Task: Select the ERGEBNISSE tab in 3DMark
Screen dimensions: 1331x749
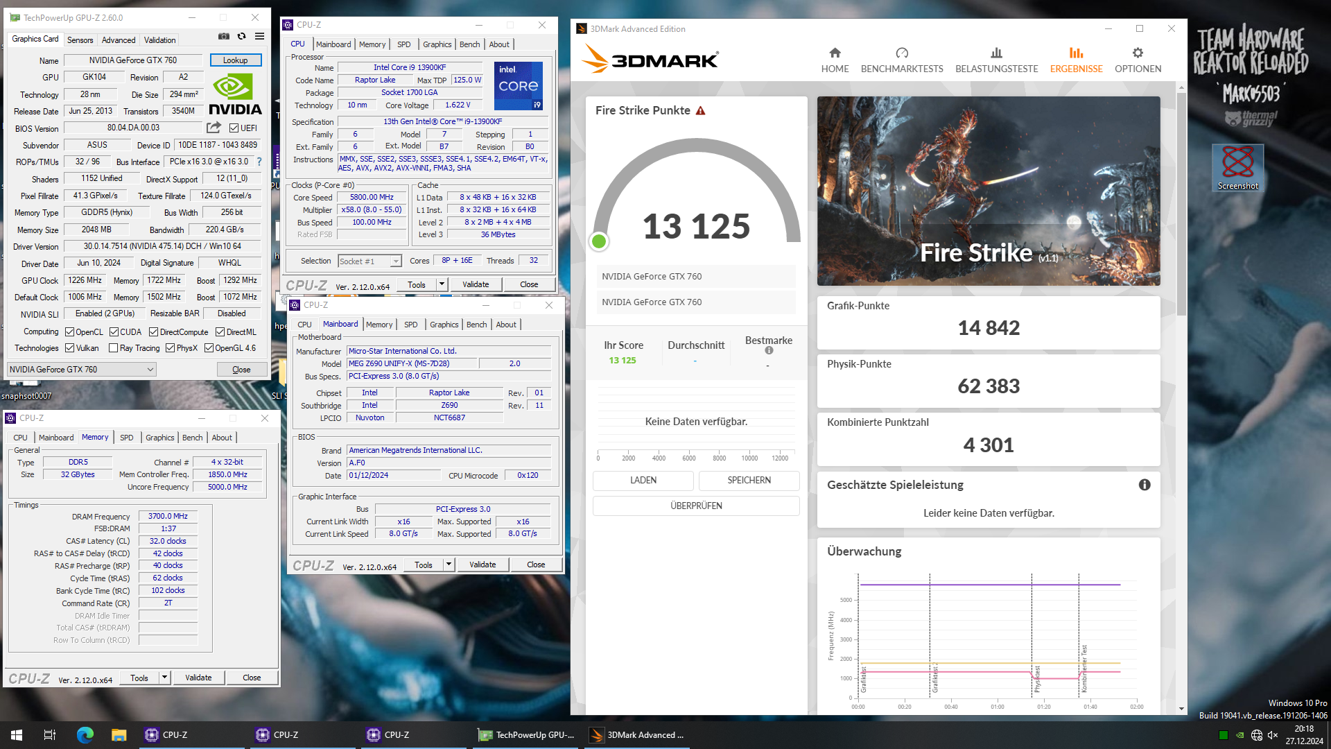Action: click(x=1076, y=60)
